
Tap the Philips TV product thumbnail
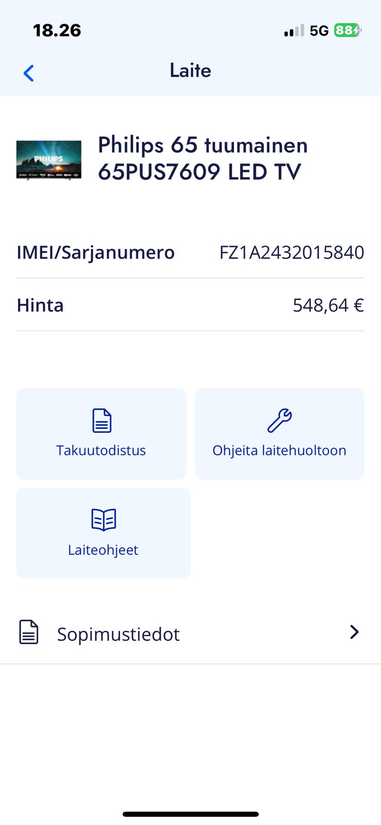[x=49, y=160]
